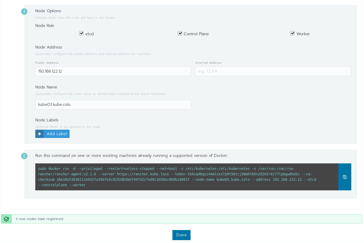Focus the Public Address input field
The height and width of the screenshot is (243, 364).
(113, 71)
